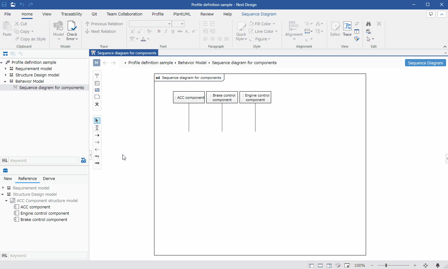Pick the destroy (X) tool in toolbox

[97, 104]
